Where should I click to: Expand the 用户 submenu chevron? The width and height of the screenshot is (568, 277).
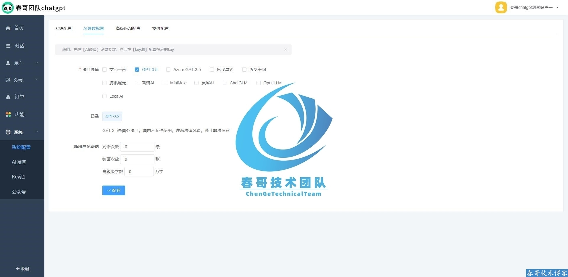pos(37,63)
